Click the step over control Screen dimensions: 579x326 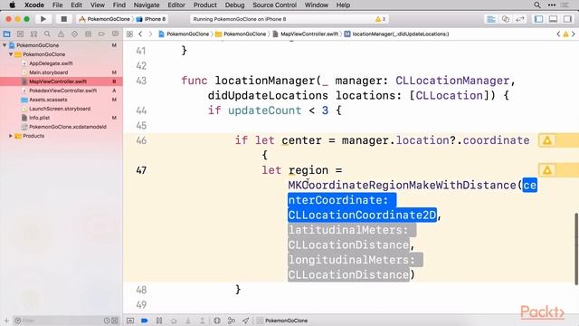tap(174, 321)
